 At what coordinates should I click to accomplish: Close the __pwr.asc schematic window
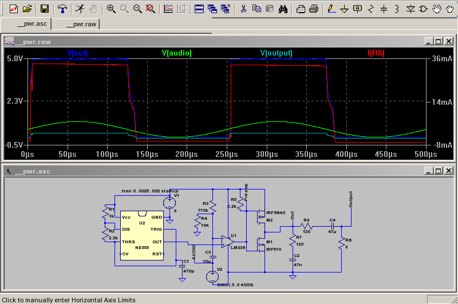[x=449, y=171]
